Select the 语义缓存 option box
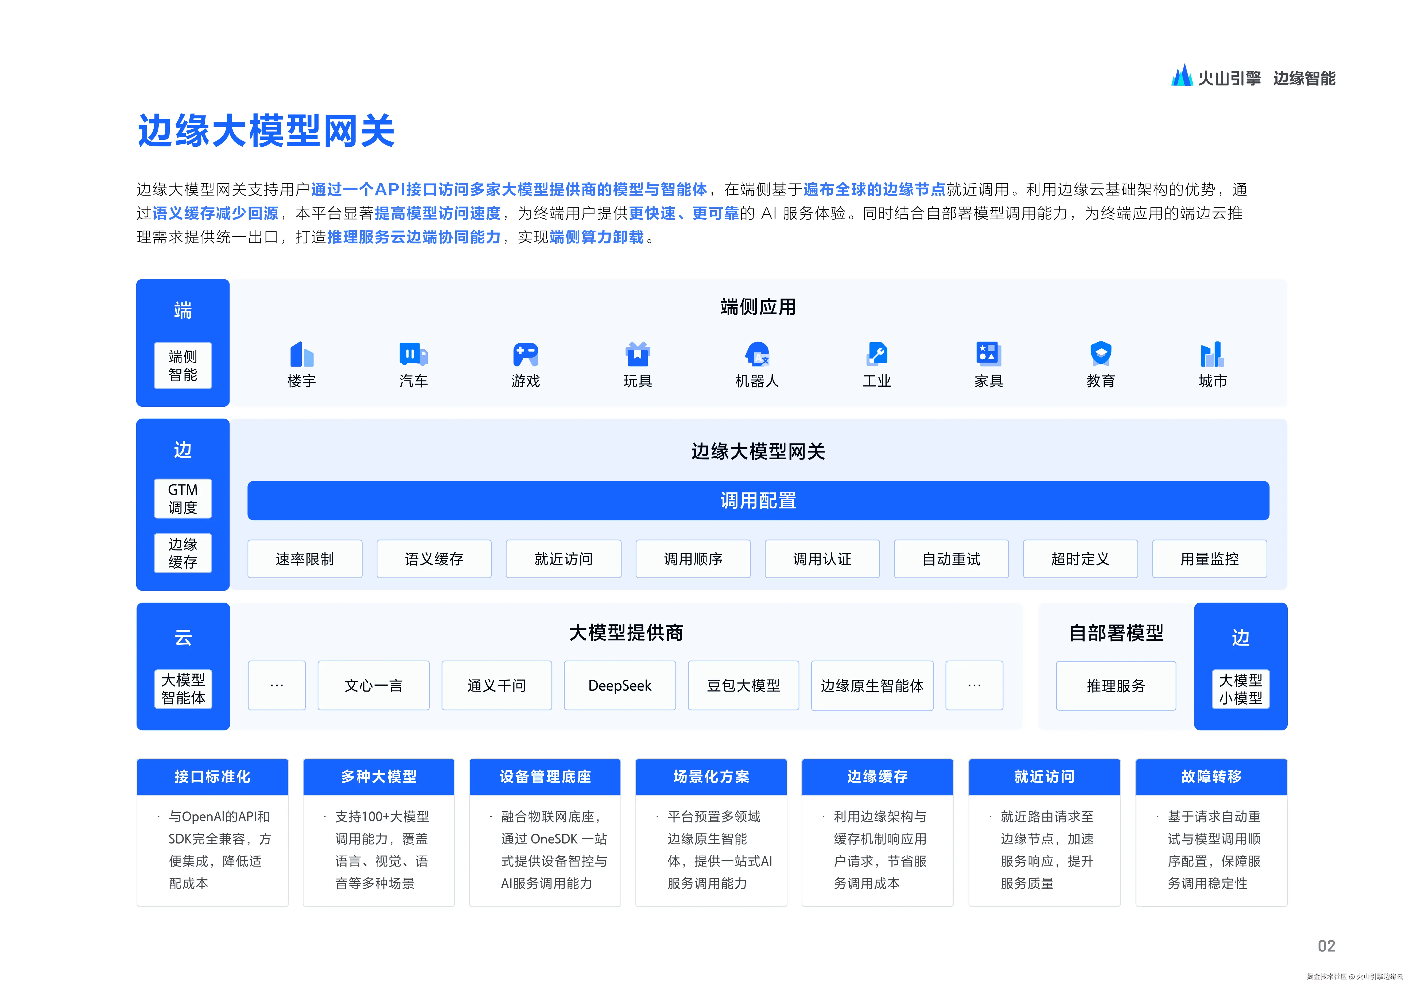The height and width of the screenshot is (1002, 1425). pyautogui.click(x=434, y=559)
